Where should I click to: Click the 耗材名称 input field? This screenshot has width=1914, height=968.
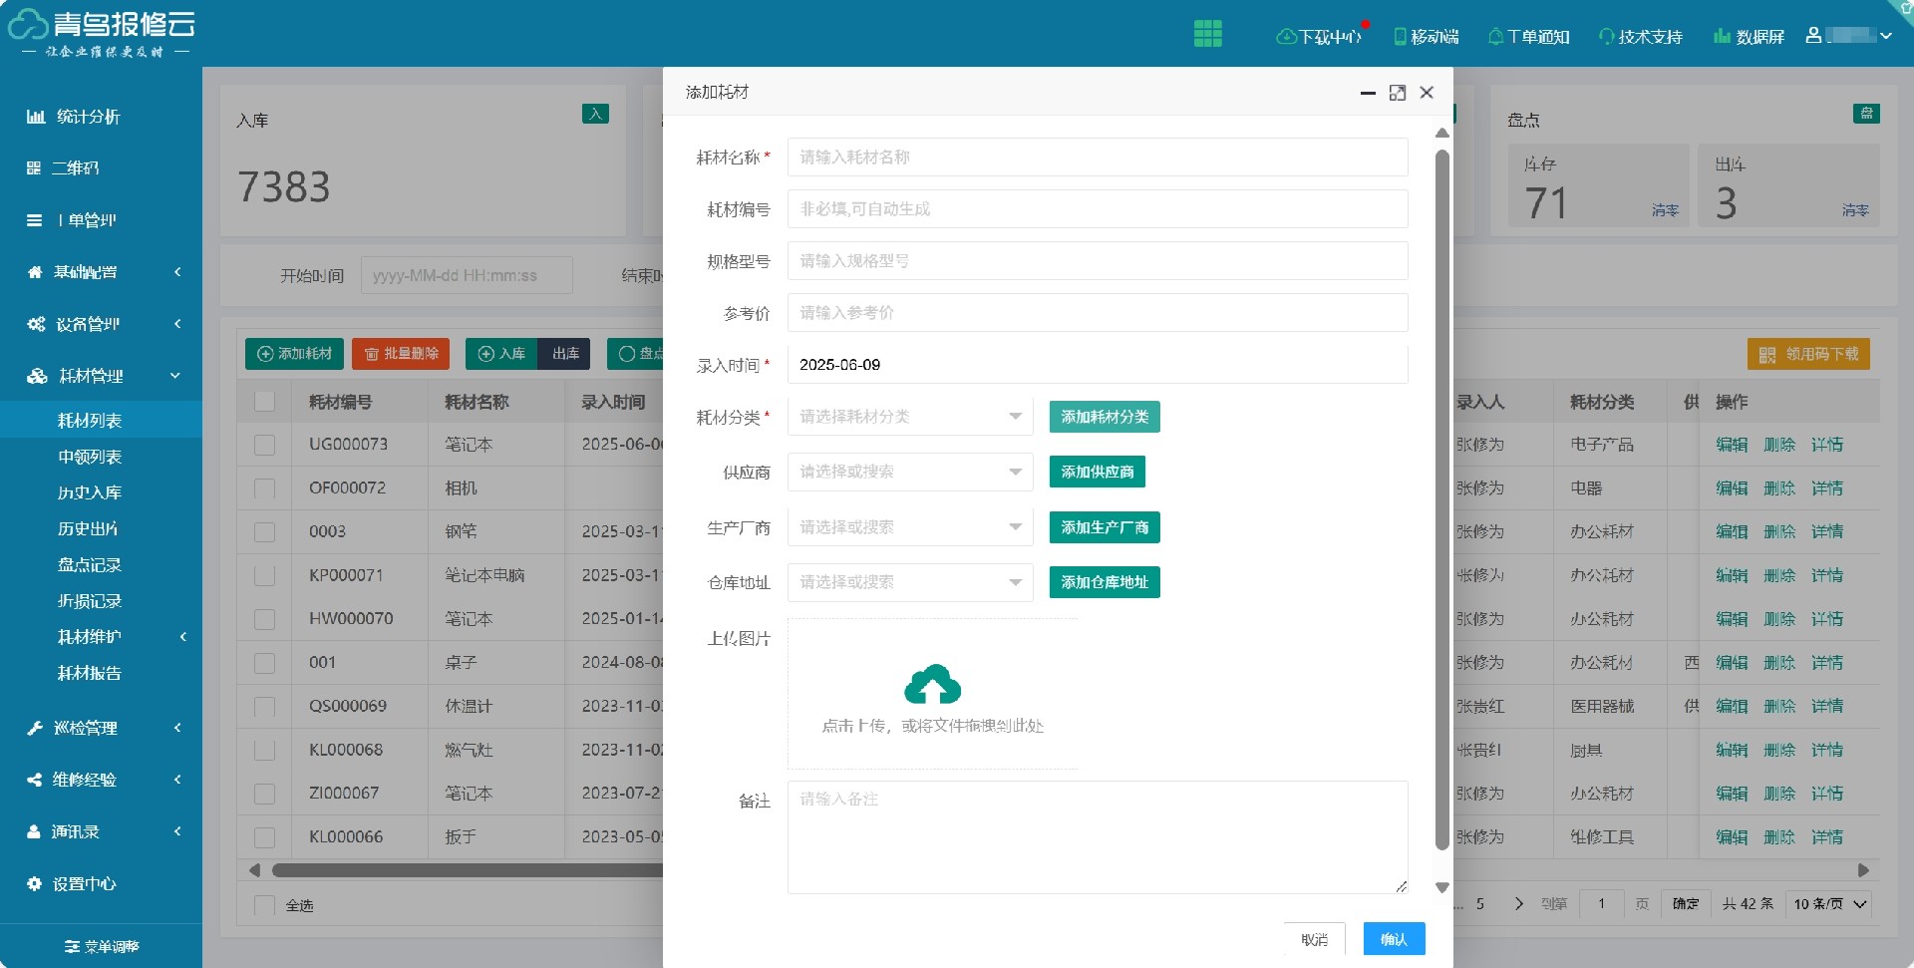coord(1097,158)
